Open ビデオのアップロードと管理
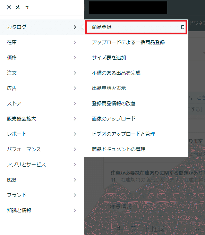The width and height of the screenshot is (205, 235). [x=123, y=134]
